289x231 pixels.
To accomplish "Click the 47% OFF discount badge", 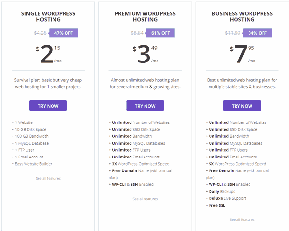I will click(63, 33).
